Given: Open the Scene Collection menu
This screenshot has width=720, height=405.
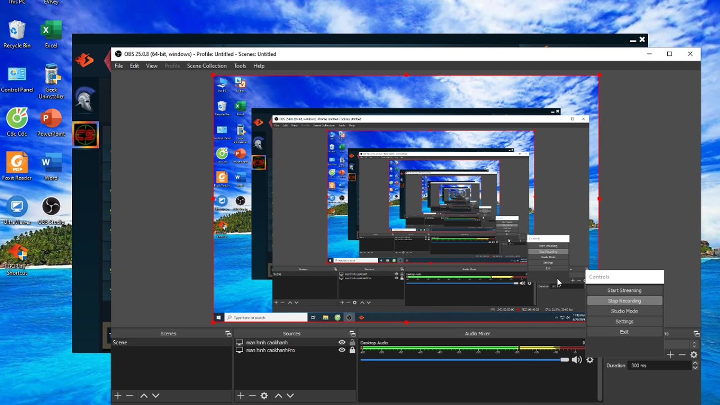Looking at the screenshot, I should click(206, 66).
